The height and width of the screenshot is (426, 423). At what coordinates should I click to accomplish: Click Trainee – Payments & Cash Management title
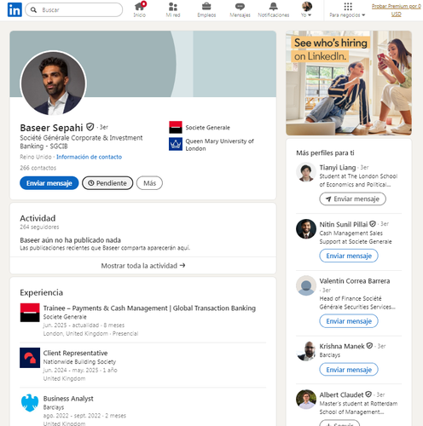[149, 308]
